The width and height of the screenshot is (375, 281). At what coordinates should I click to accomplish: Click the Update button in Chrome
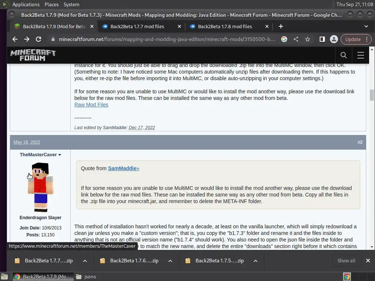(353, 39)
